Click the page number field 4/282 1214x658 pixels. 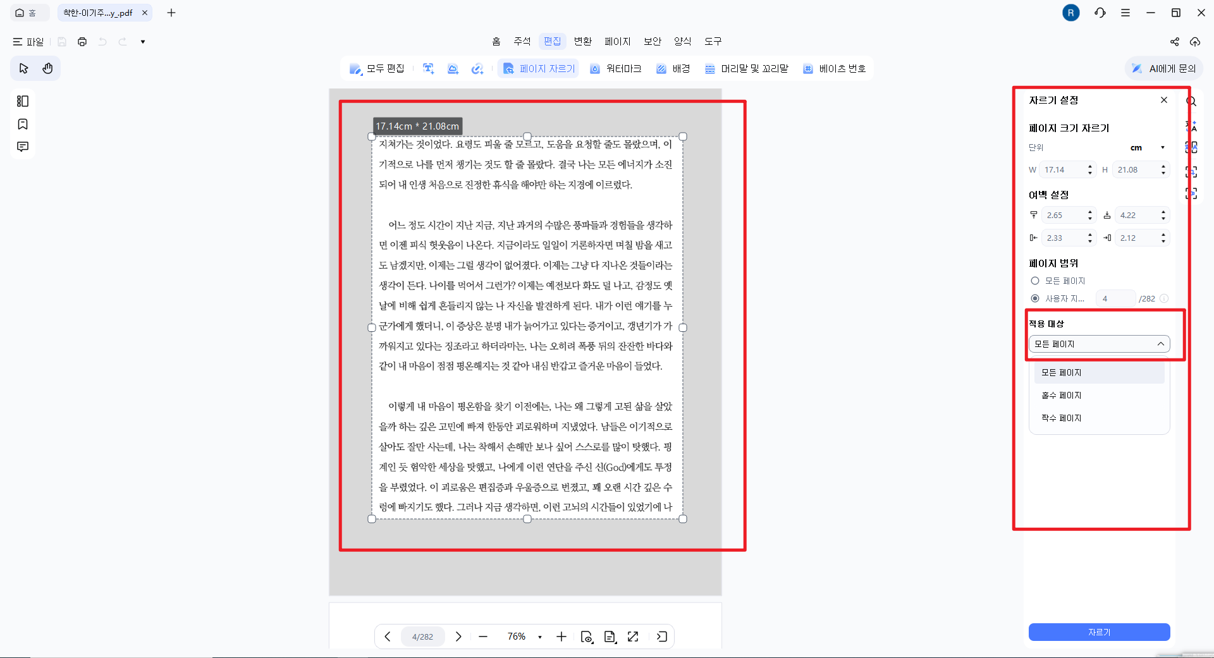(x=422, y=637)
